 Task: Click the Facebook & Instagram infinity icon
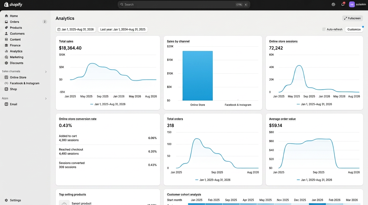click(6, 83)
